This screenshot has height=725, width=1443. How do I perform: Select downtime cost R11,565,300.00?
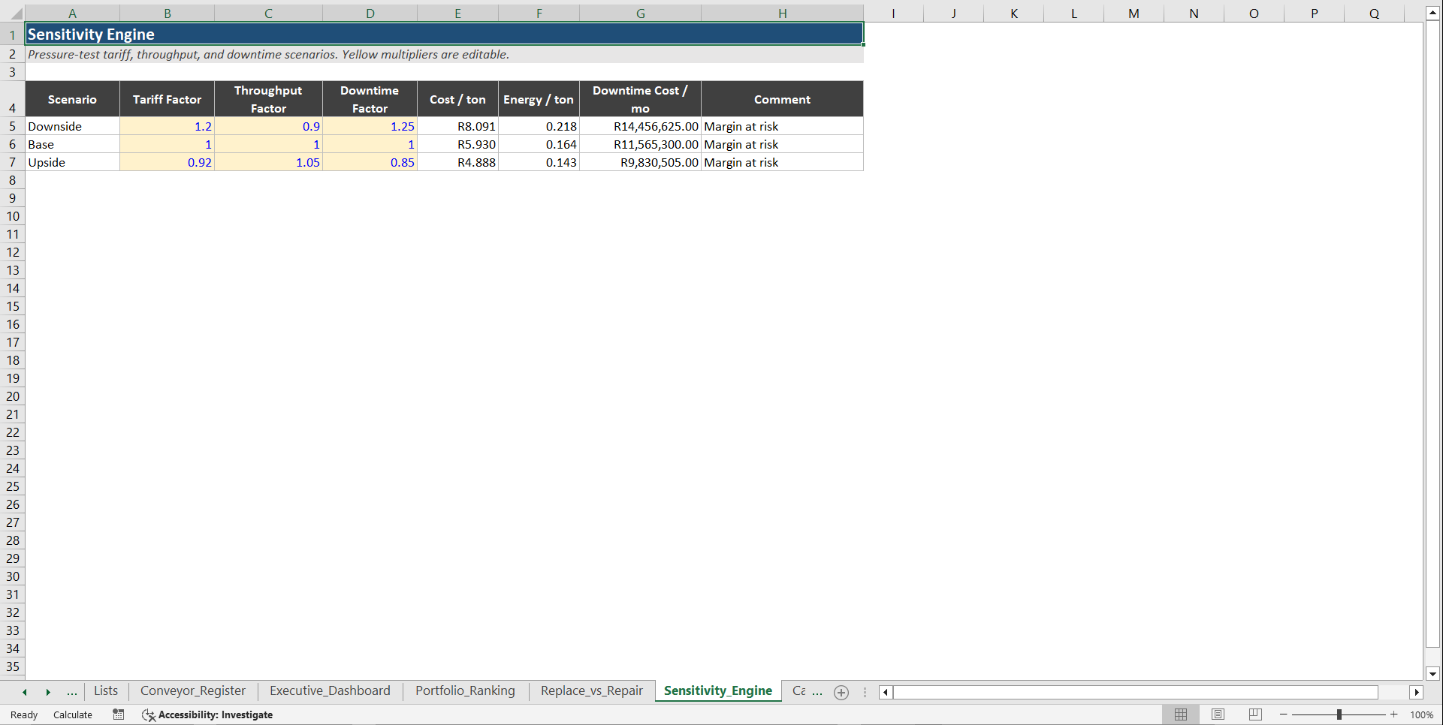tap(640, 144)
